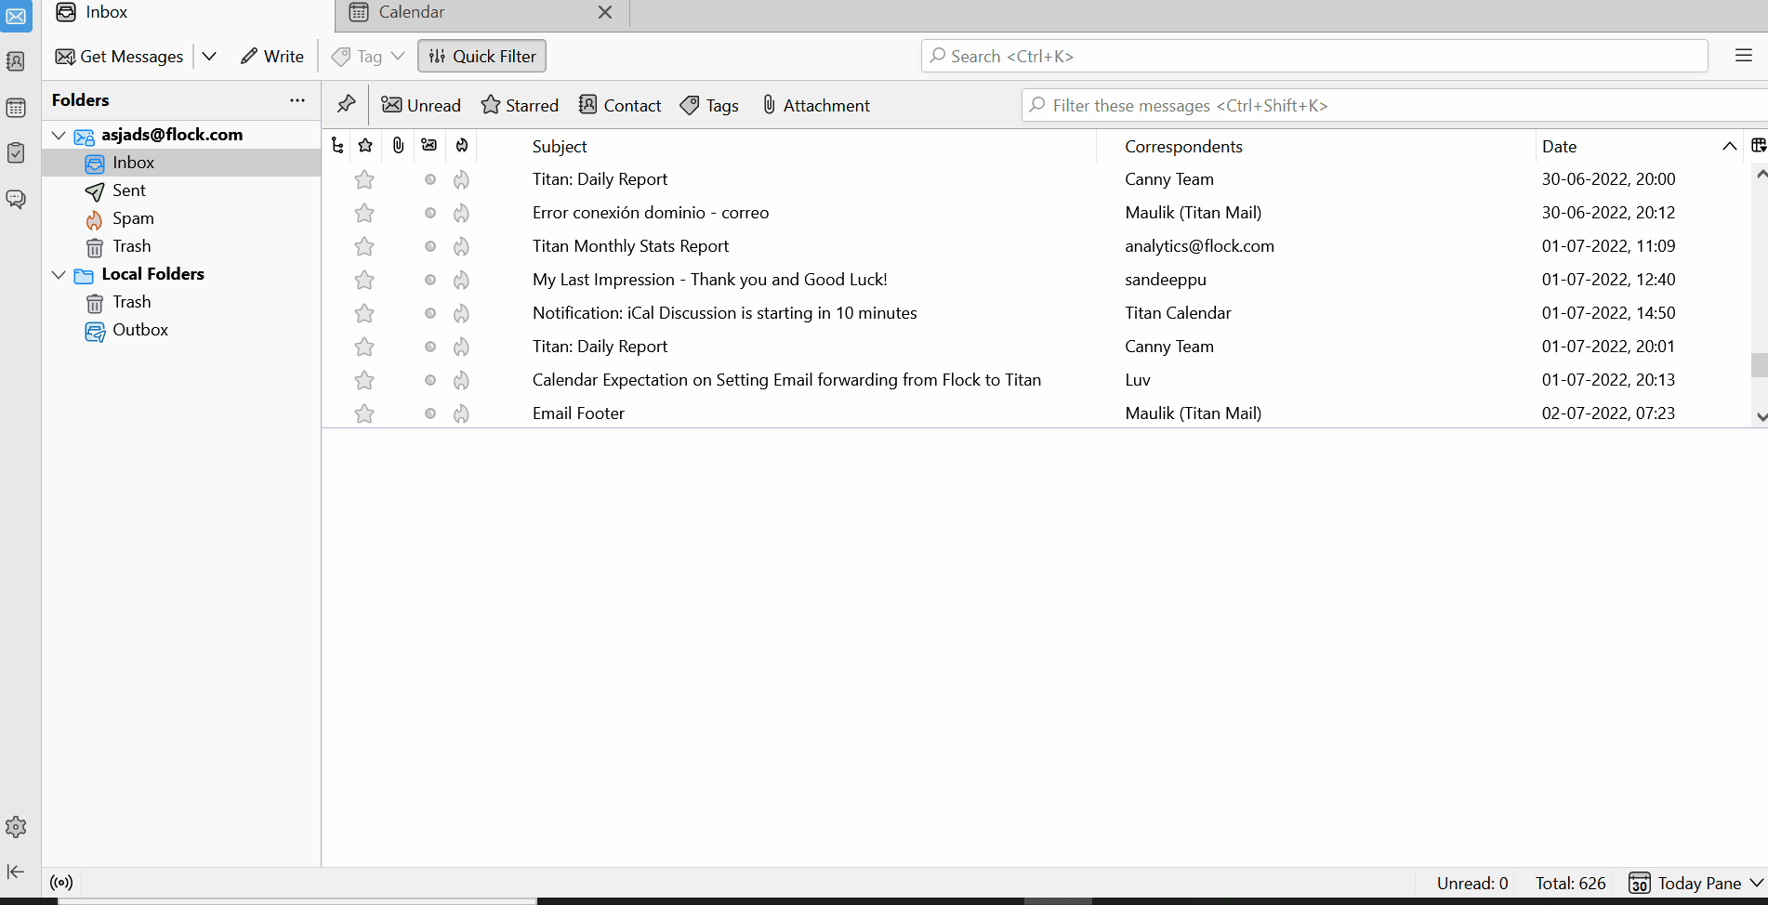Open the Chat sidebar icon
The image size is (1768, 905).
point(16,199)
